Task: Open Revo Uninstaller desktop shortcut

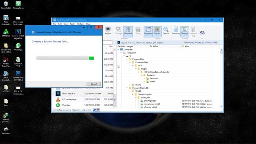Action: 6,76
